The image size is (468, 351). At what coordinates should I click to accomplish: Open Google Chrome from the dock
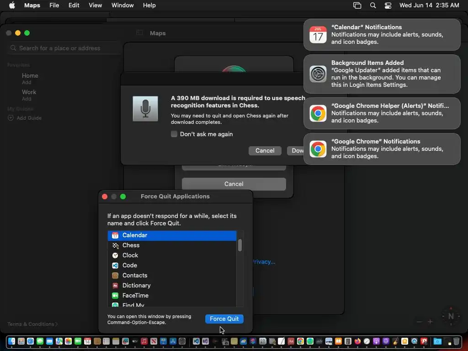tap(301, 341)
